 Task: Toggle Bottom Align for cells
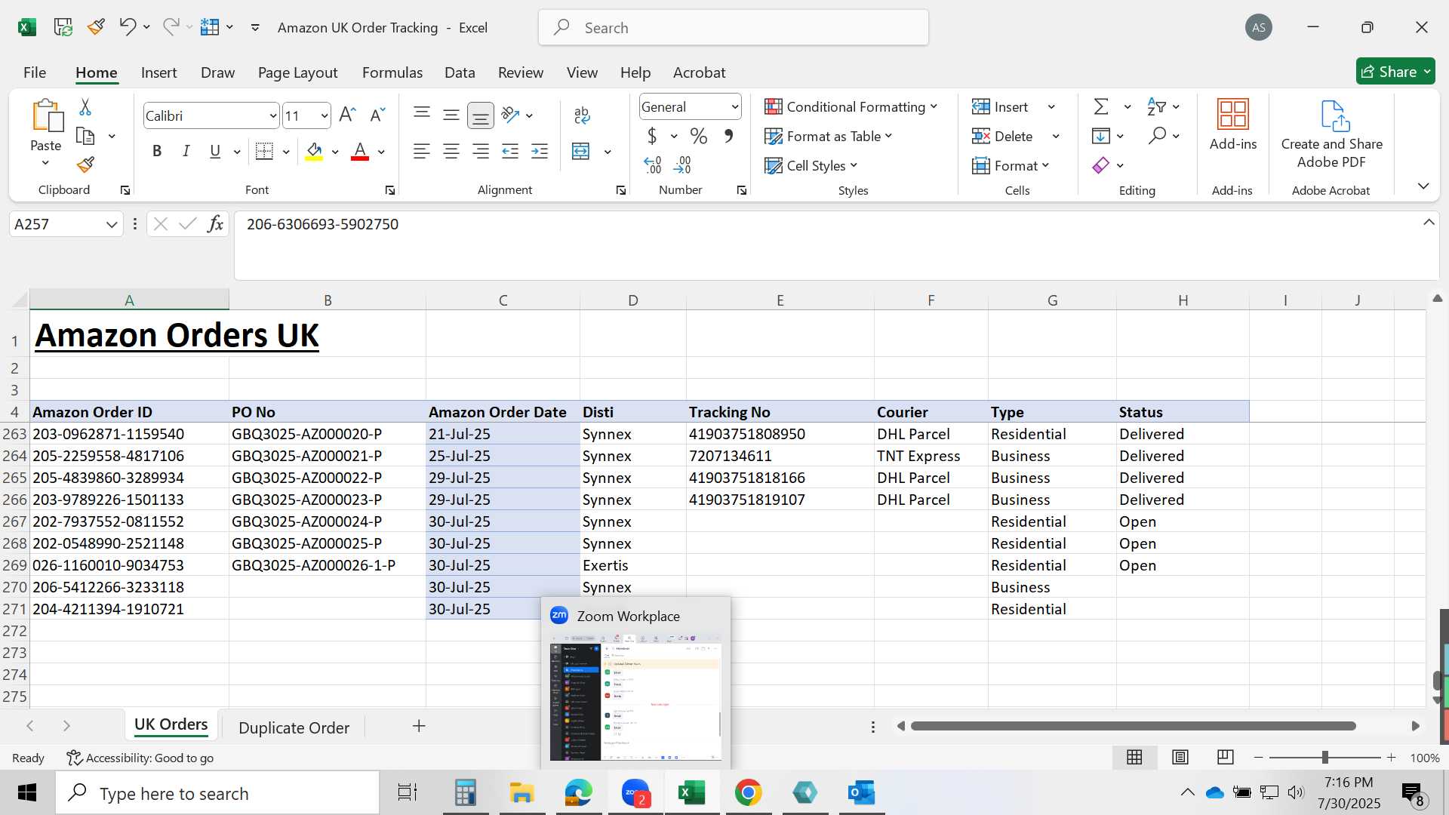tap(481, 115)
